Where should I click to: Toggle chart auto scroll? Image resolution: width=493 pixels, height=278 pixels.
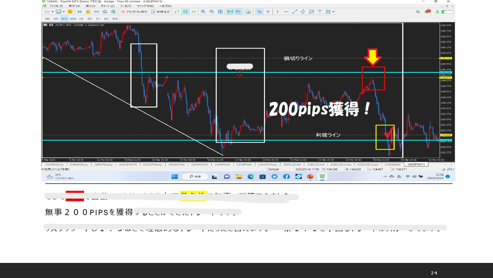[230, 12]
